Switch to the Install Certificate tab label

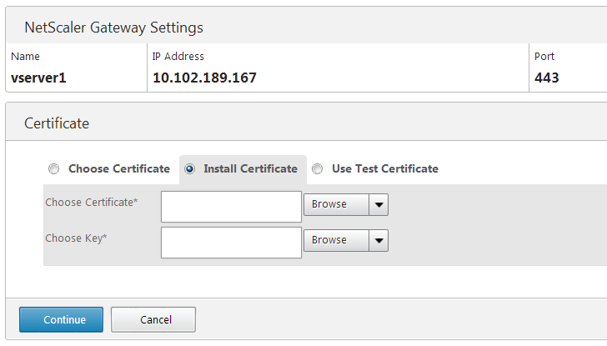(x=250, y=169)
